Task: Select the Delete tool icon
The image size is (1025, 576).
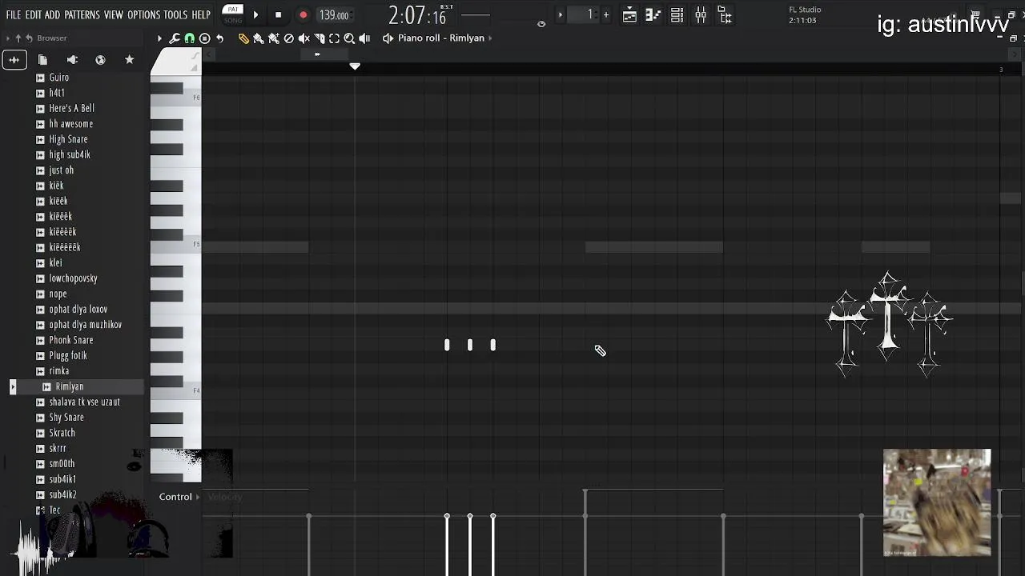Action: [289, 38]
